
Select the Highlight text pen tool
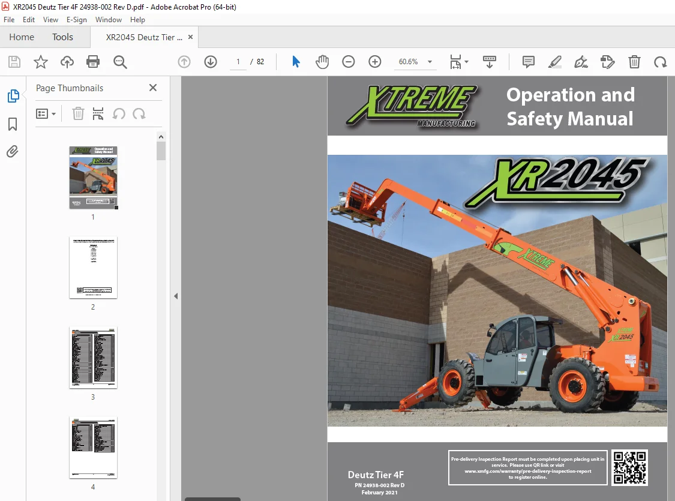tap(554, 62)
